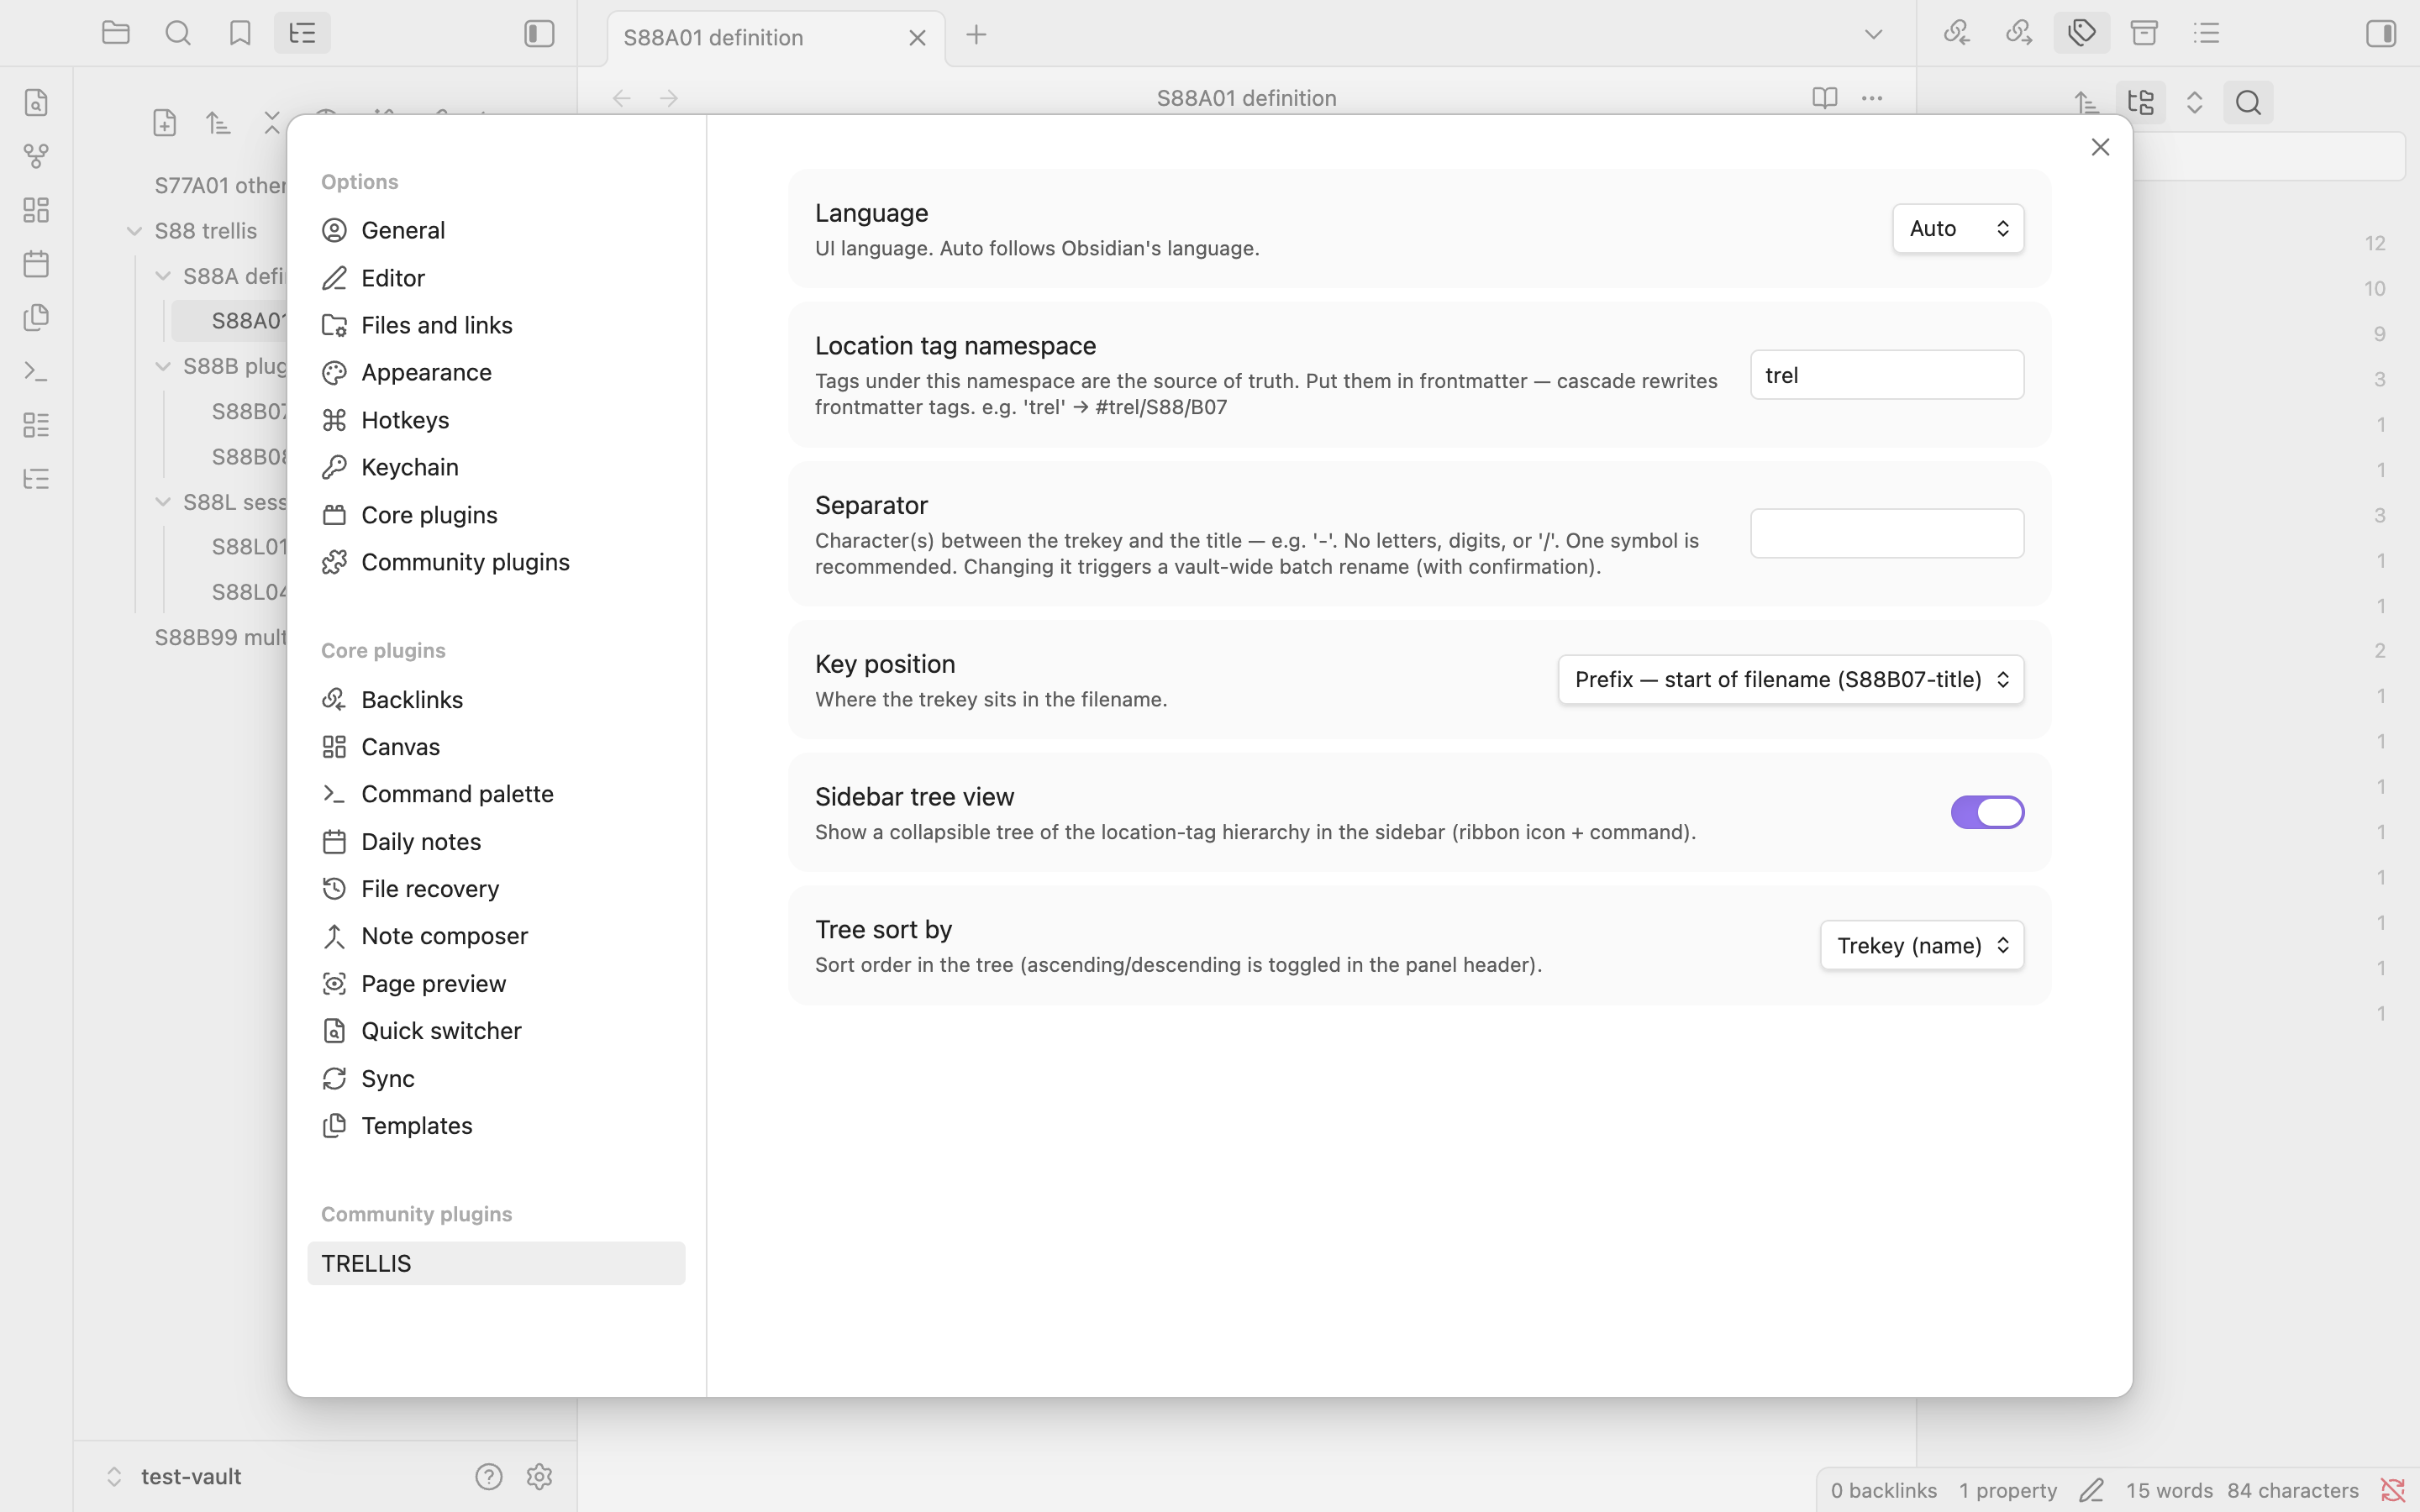
Task: Open Keychain settings section
Action: point(496,467)
